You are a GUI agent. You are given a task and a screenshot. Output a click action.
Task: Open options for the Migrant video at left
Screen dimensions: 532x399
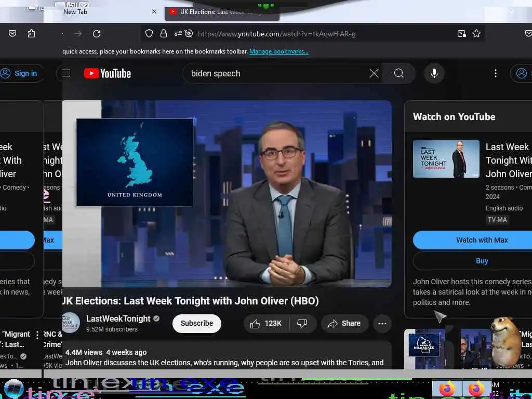[x=37, y=335]
